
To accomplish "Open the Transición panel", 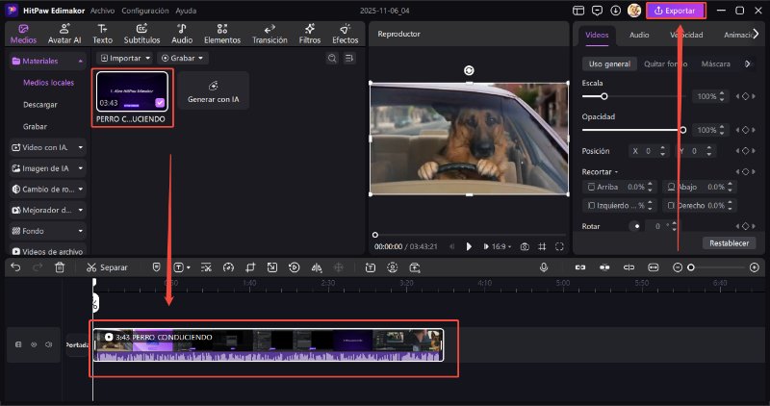I will [x=269, y=34].
